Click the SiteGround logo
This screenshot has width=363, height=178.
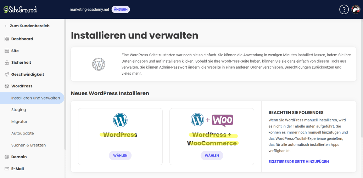pos(20,10)
